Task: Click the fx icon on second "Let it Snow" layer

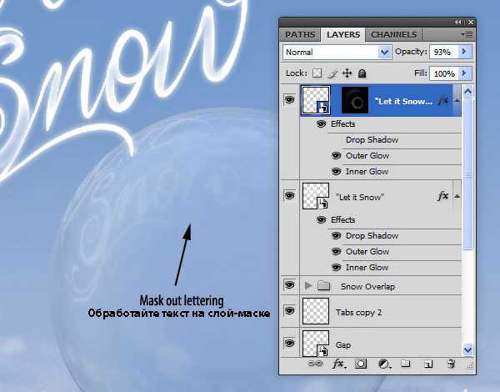Action: click(x=442, y=196)
